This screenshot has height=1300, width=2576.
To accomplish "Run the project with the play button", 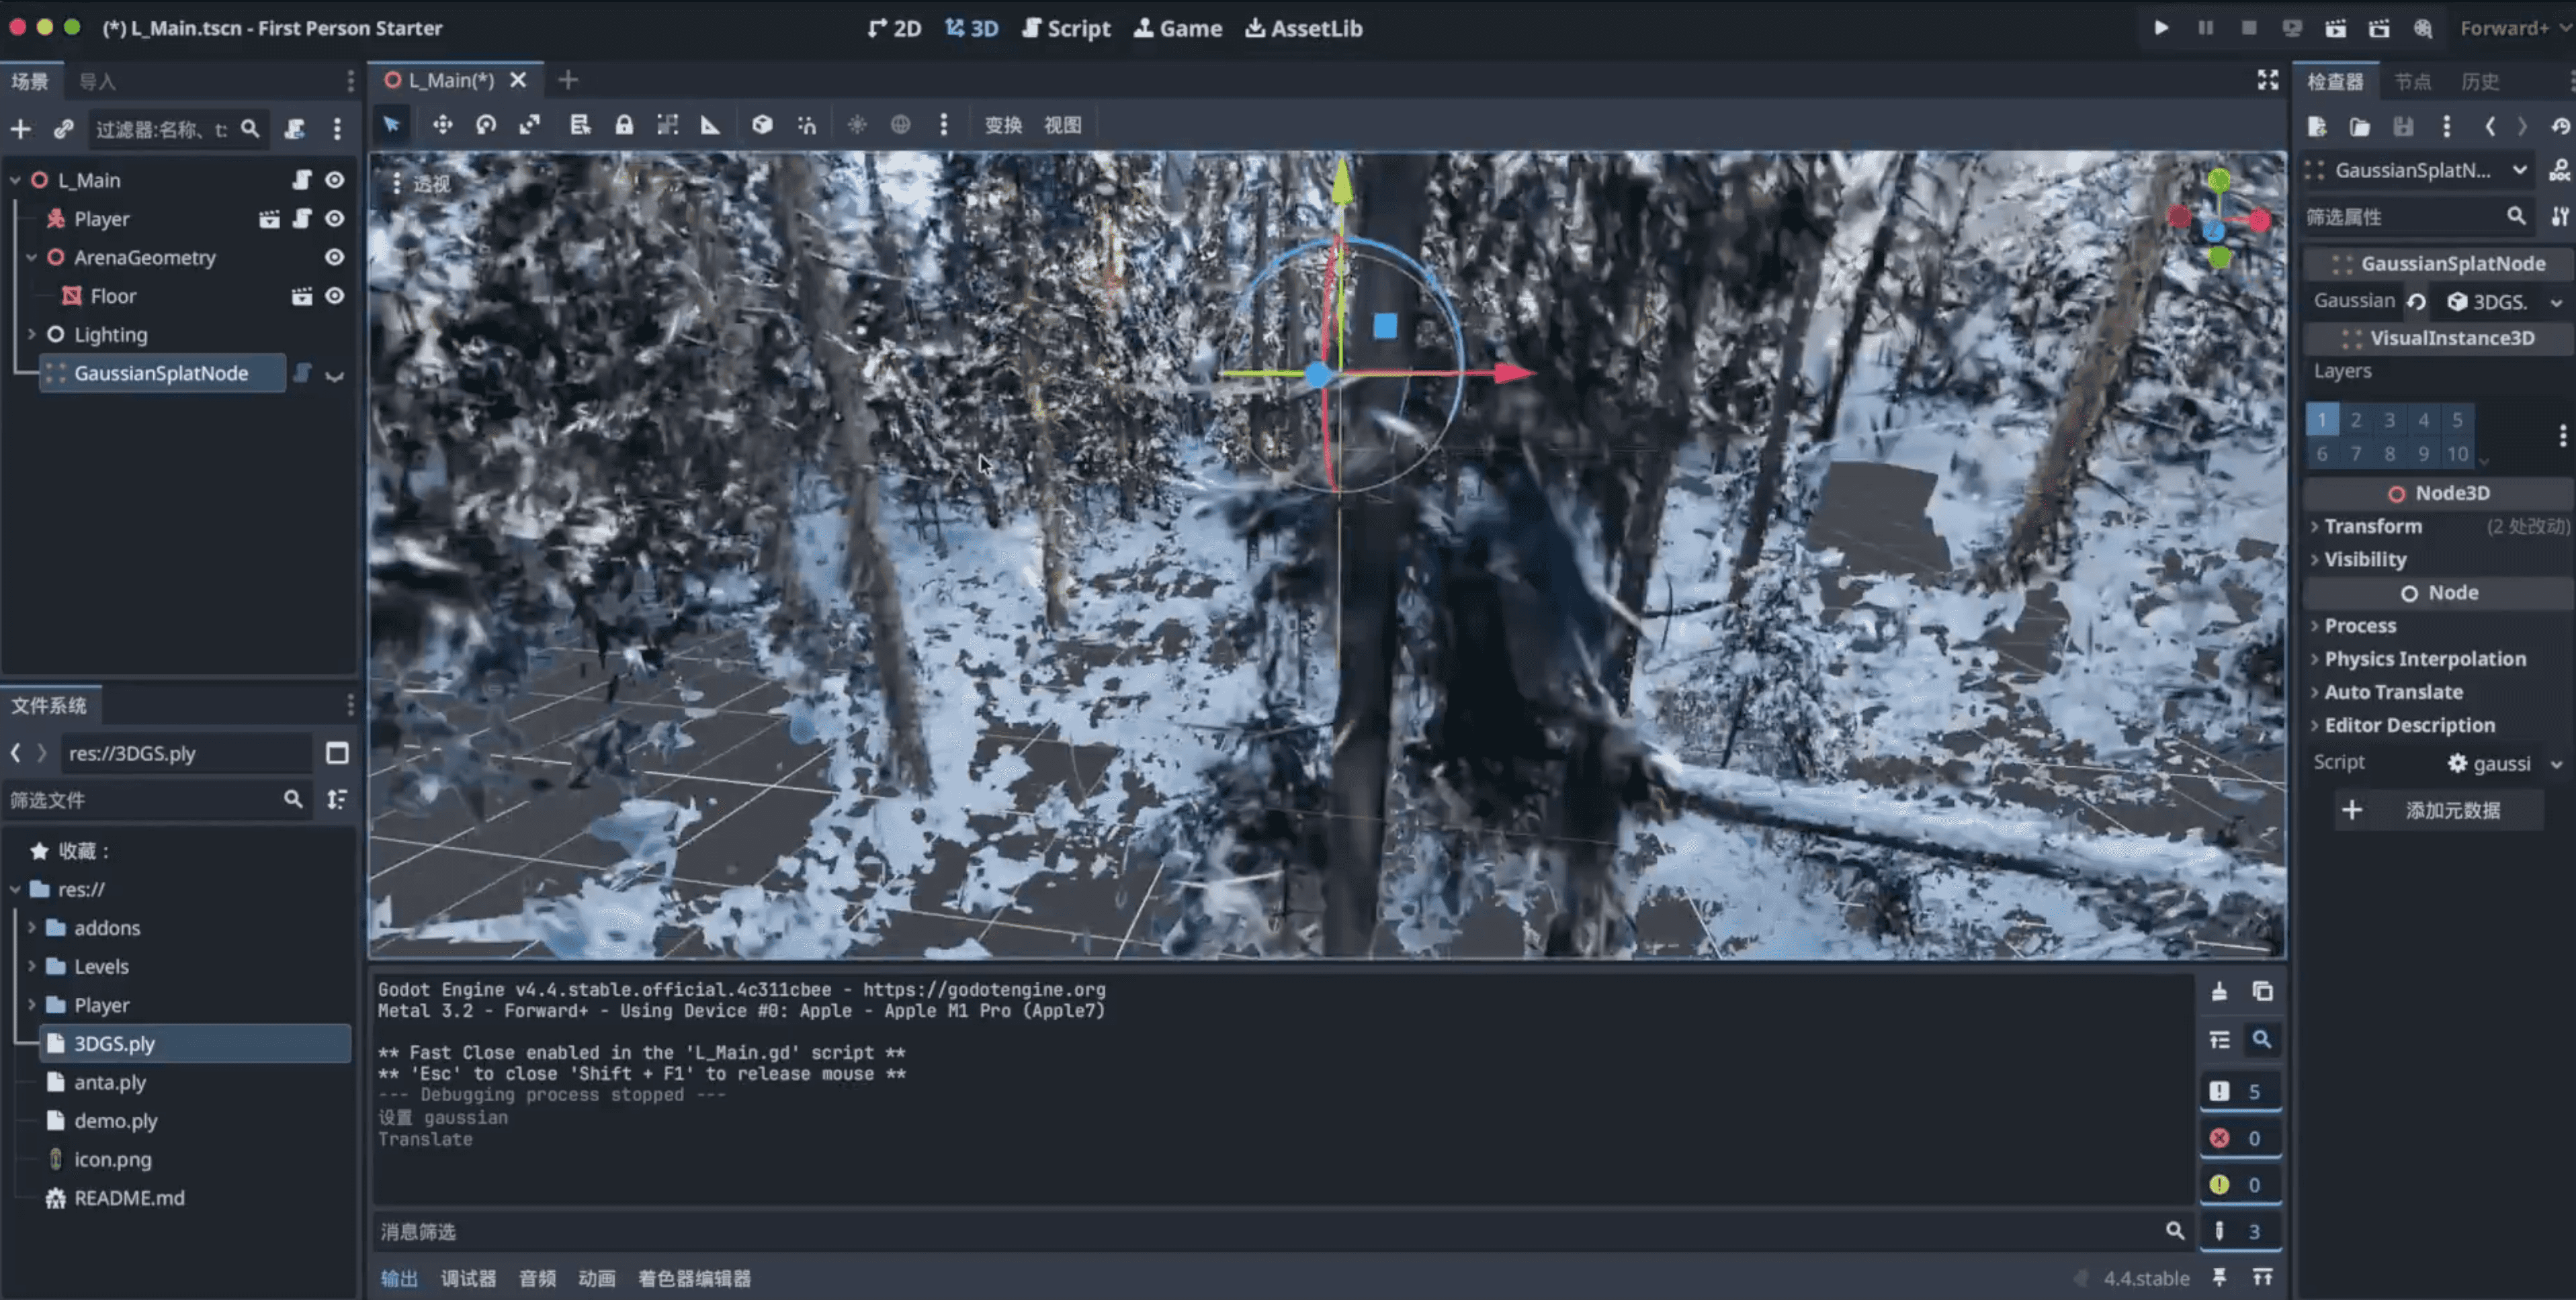I will (2161, 28).
